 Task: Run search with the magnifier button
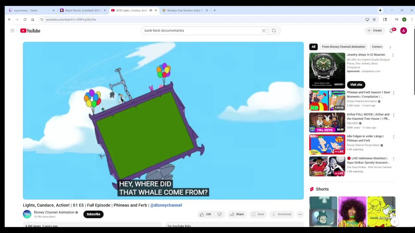tap(274, 30)
